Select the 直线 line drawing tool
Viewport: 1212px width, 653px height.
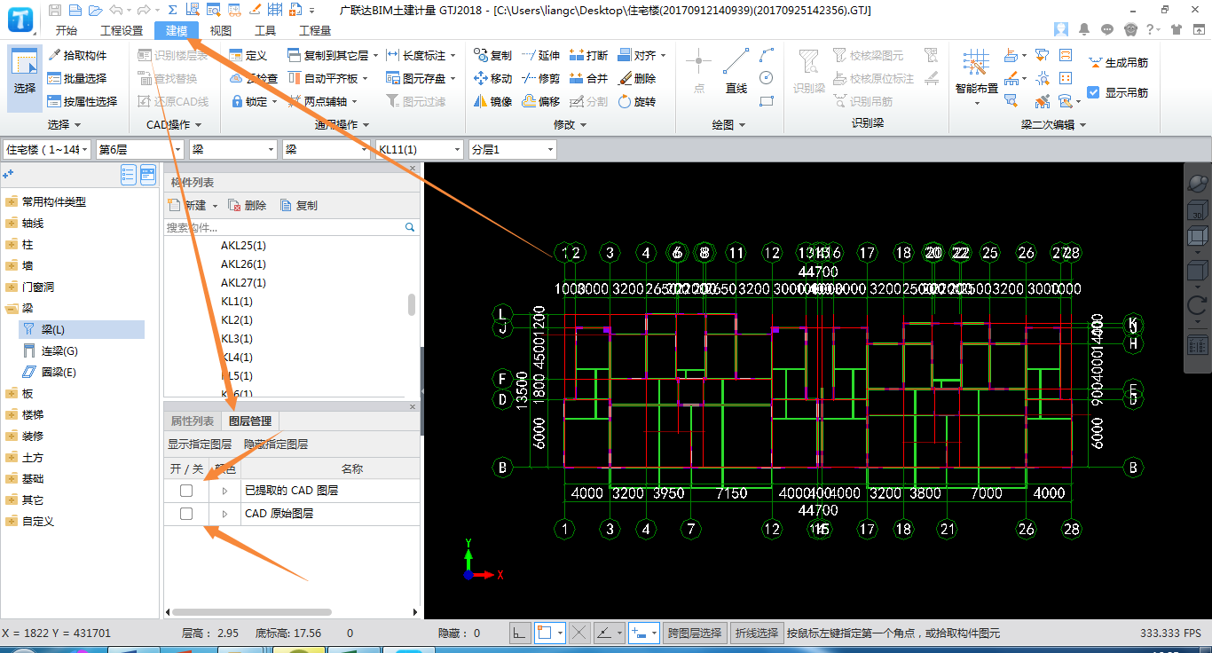click(x=736, y=73)
